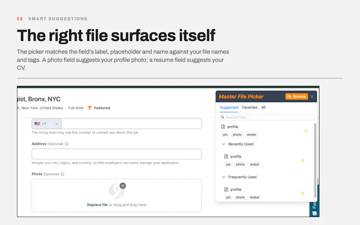Click the Browse folder icon

(289, 96)
